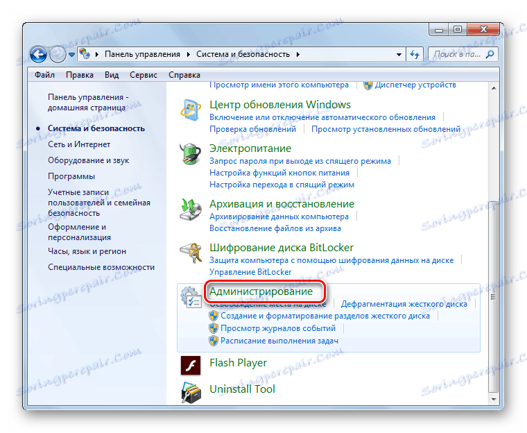Image resolution: width=527 pixels, height=433 pixels.
Task: Click Запрос пароля при выходе из спящего режима
Action: (300, 161)
